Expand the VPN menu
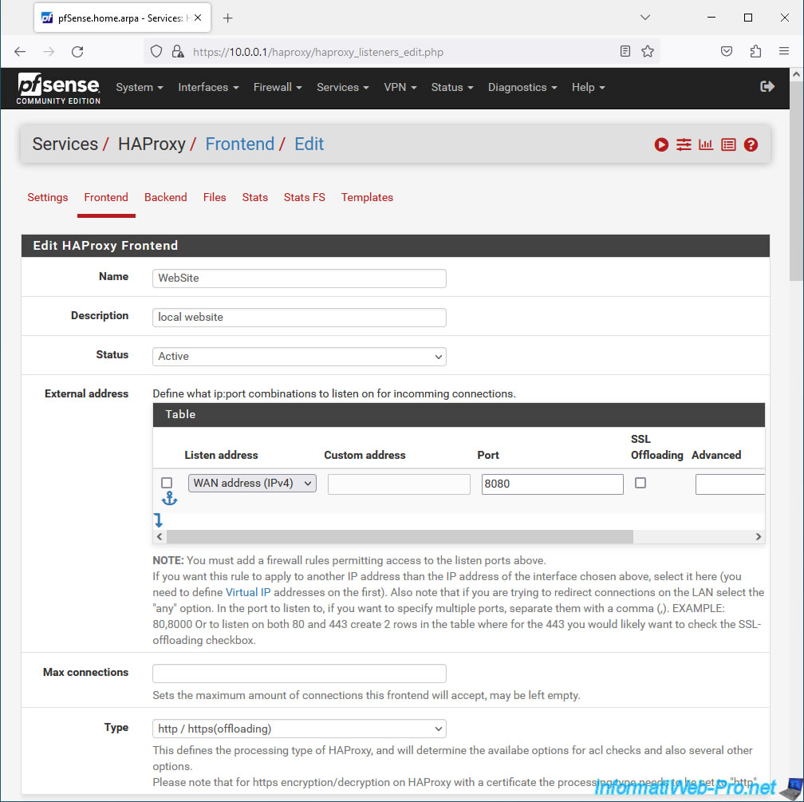 tap(400, 87)
